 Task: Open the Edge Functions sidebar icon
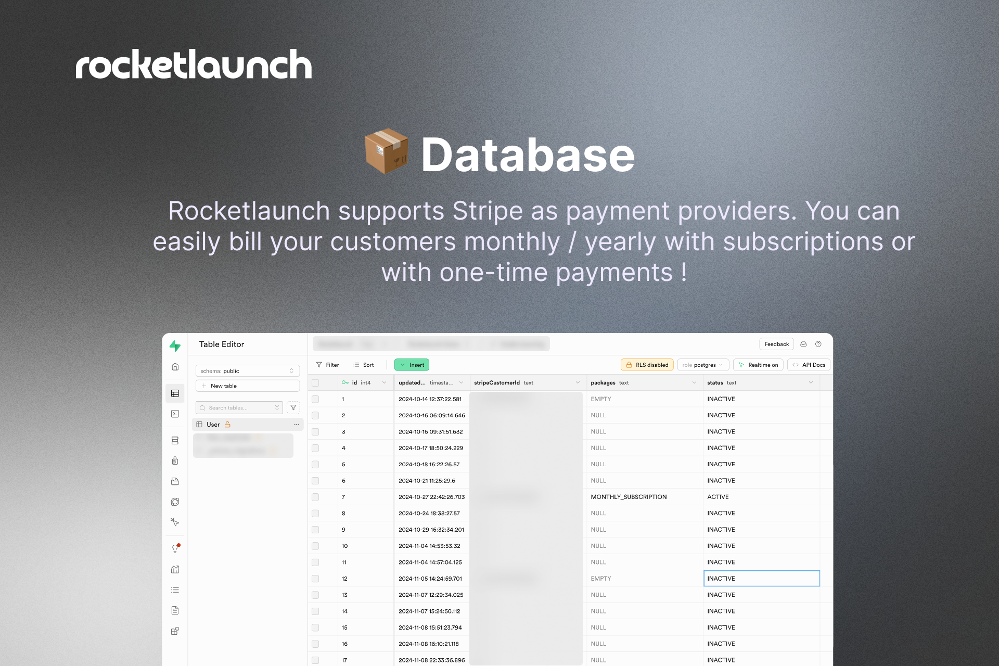tap(175, 502)
